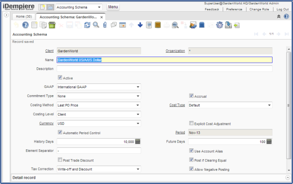Click the Process gear toolbar icon
Viewport: 293px width, 184px height.
coord(220,25)
